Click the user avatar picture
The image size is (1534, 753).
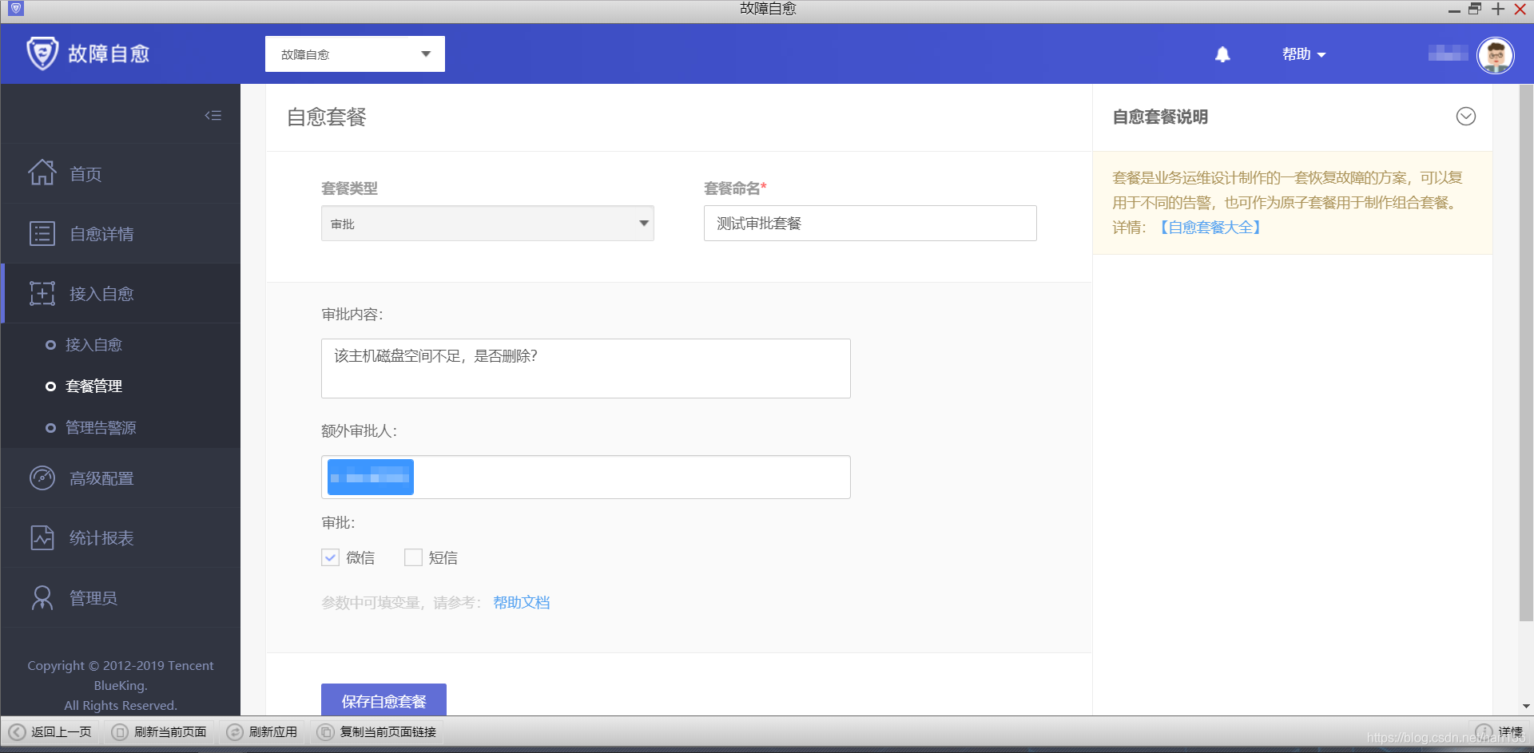1496,54
